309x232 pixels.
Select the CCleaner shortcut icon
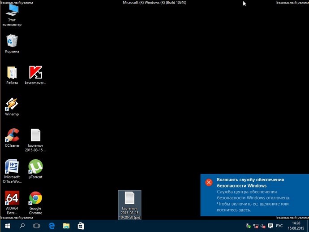[12, 138]
